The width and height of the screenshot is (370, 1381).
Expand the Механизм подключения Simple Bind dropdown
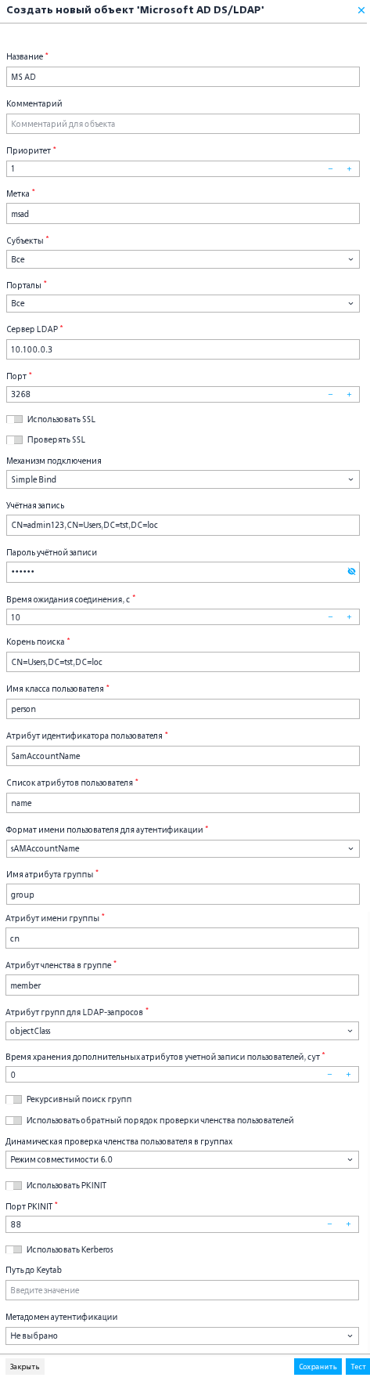[x=183, y=479]
